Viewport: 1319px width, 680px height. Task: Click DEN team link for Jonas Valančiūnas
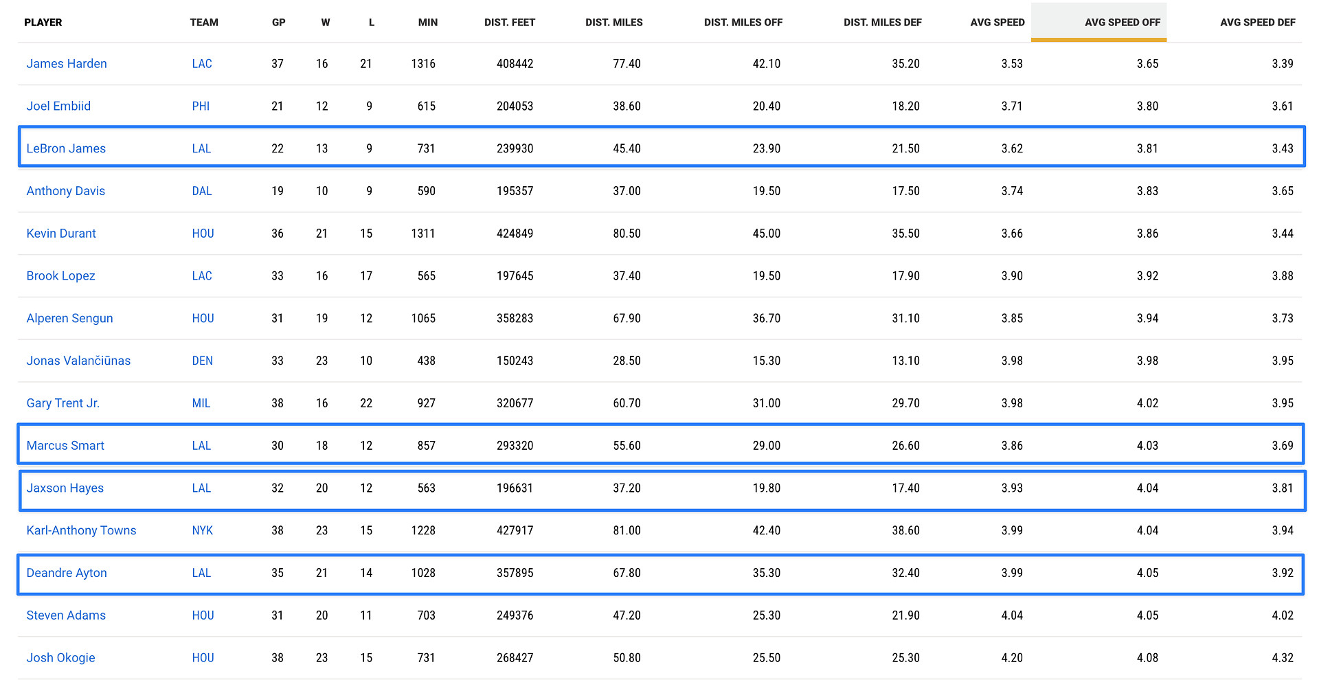pyautogui.click(x=202, y=361)
